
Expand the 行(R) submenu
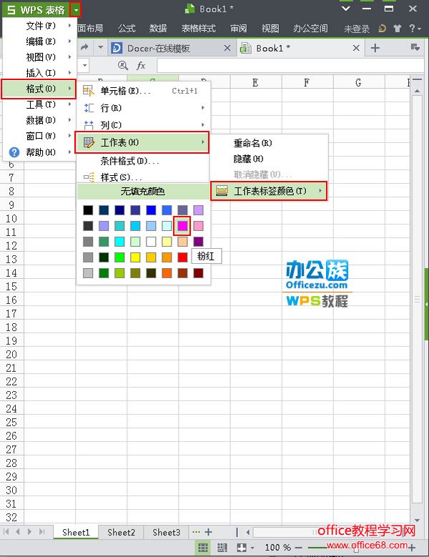143,108
